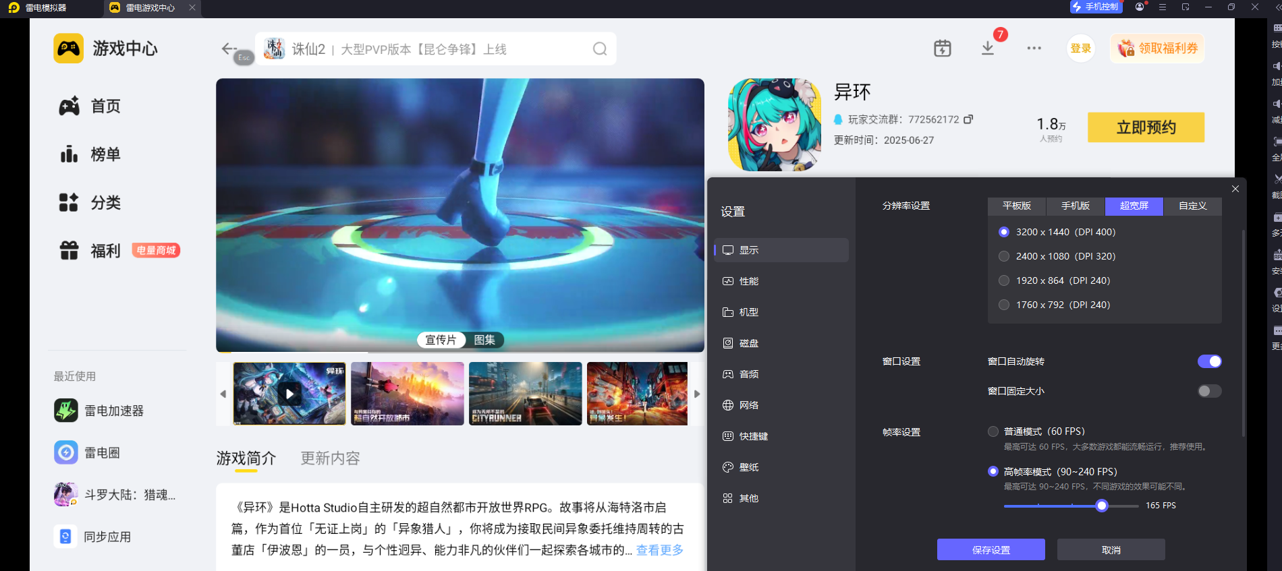Open 音频 audio settings
Screen dimensions: 1282x571
pyautogui.click(x=781, y=374)
